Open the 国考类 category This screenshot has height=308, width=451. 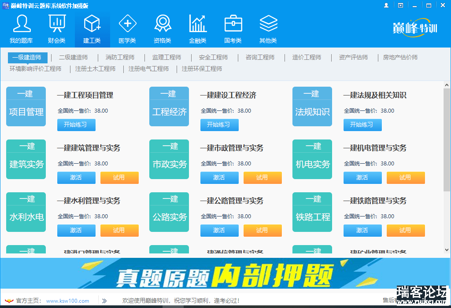pyautogui.click(x=233, y=29)
